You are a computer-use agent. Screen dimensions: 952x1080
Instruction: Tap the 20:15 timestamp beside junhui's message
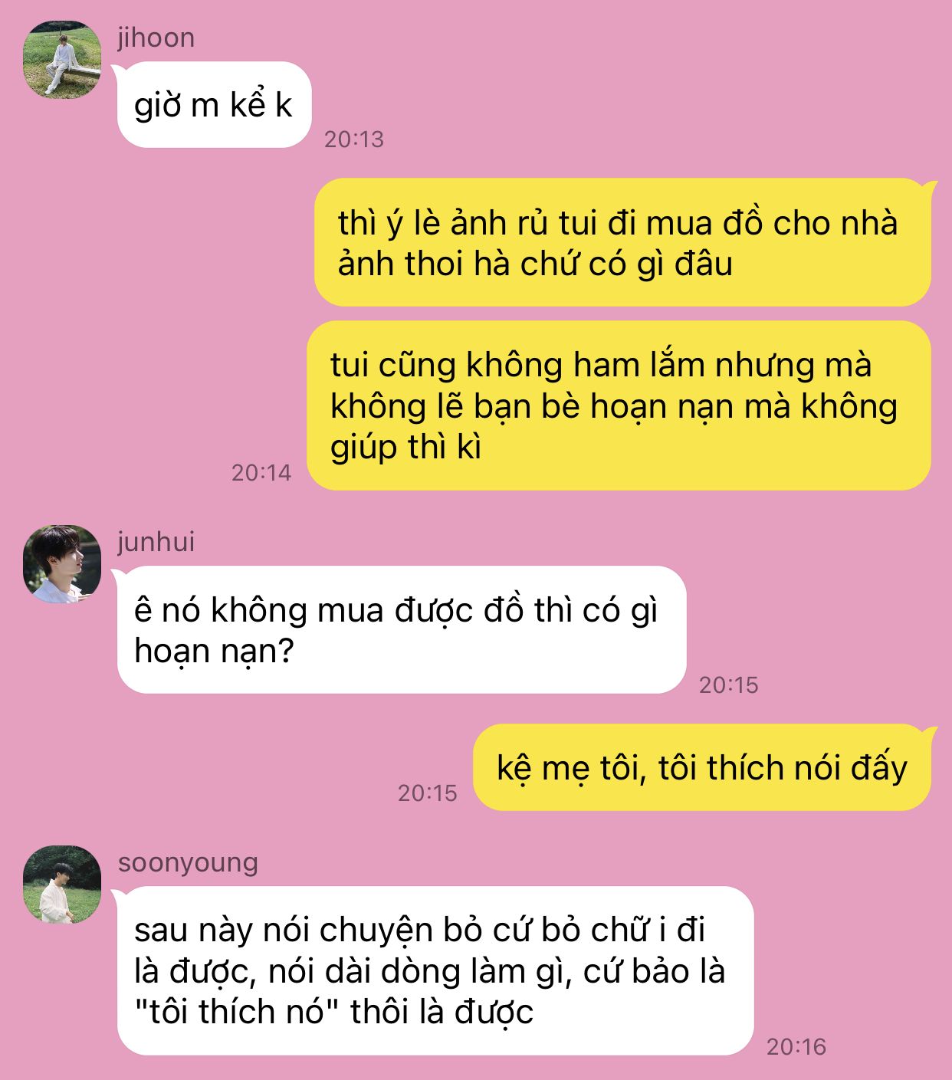(x=728, y=684)
